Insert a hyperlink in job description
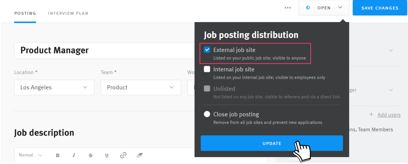 click(x=123, y=155)
